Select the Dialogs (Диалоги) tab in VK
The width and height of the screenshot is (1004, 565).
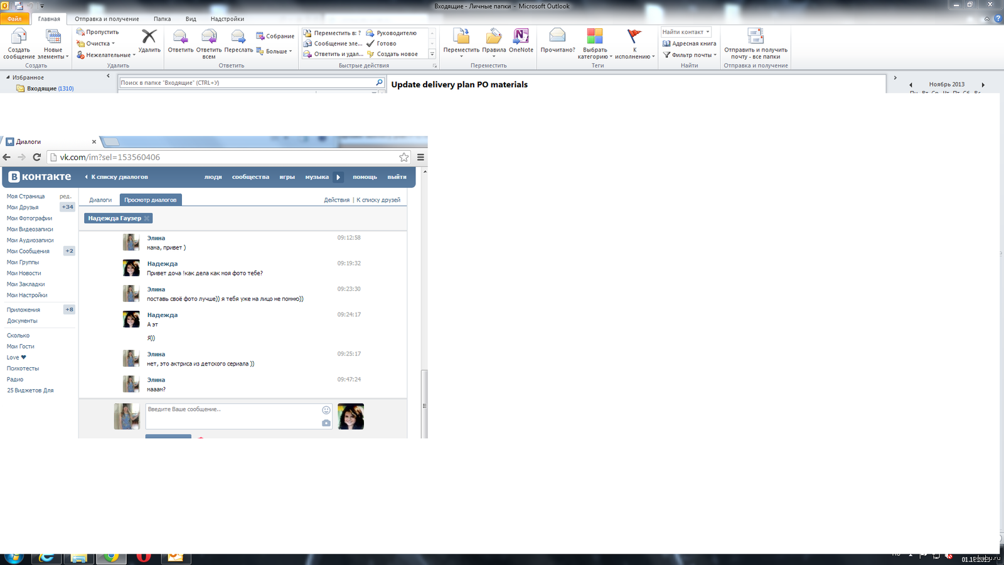tap(100, 200)
